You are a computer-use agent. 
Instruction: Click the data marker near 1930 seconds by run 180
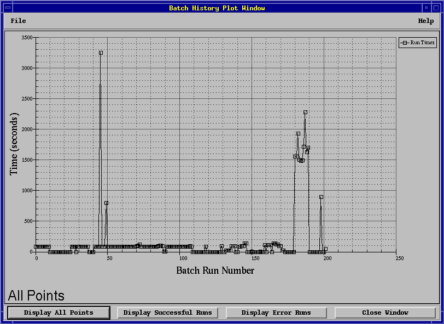[298, 133]
